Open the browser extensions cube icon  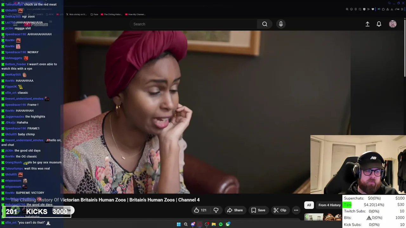383,9
